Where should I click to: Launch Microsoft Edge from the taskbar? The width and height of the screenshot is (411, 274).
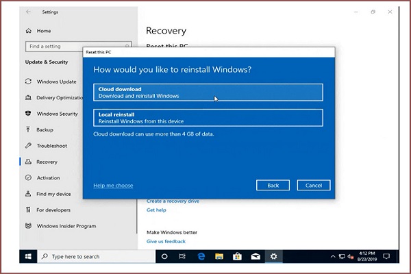click(x=201, y=256)
